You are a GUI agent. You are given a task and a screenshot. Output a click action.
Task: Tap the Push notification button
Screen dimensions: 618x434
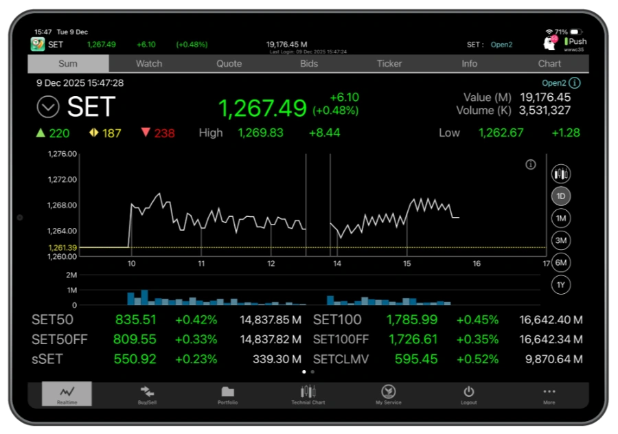(575, 41)
